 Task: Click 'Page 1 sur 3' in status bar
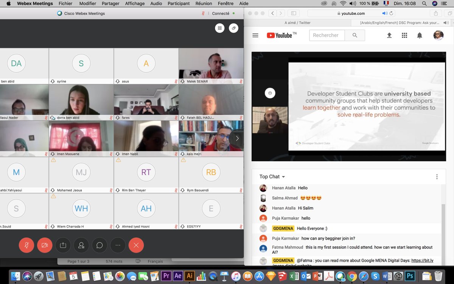pyautogui.click(x=78, y=261)
